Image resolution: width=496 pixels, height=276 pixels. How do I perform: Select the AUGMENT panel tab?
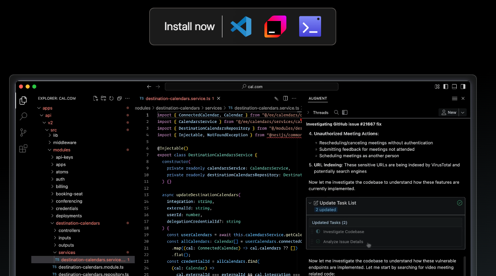click(x=318, y=98)
